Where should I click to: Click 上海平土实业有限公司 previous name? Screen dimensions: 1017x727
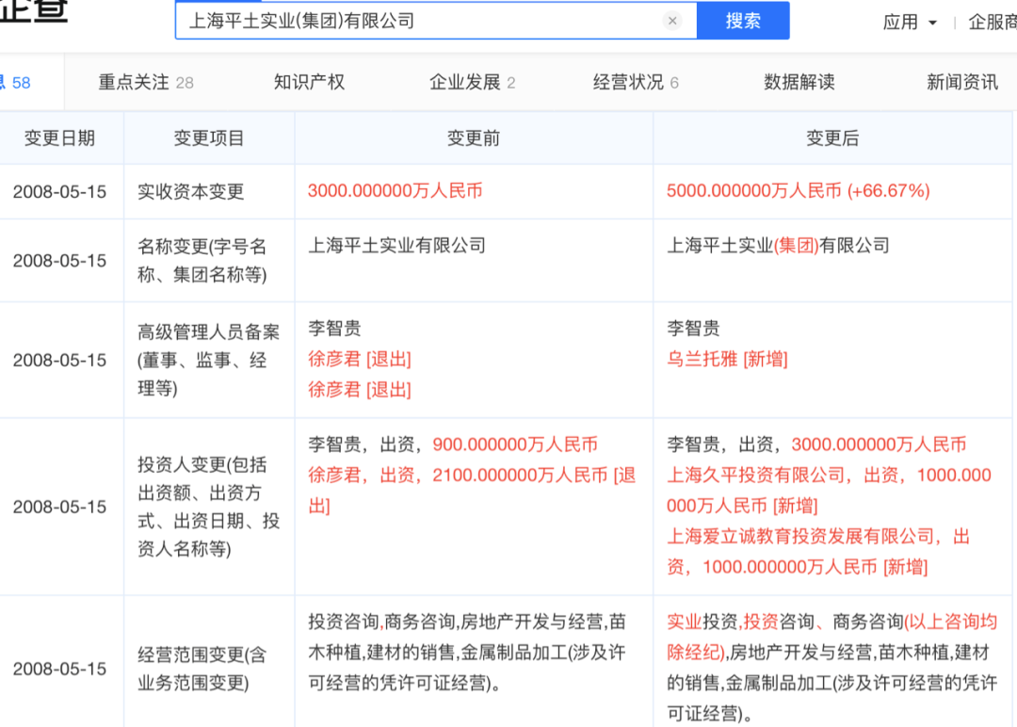[x=397, y=246]
